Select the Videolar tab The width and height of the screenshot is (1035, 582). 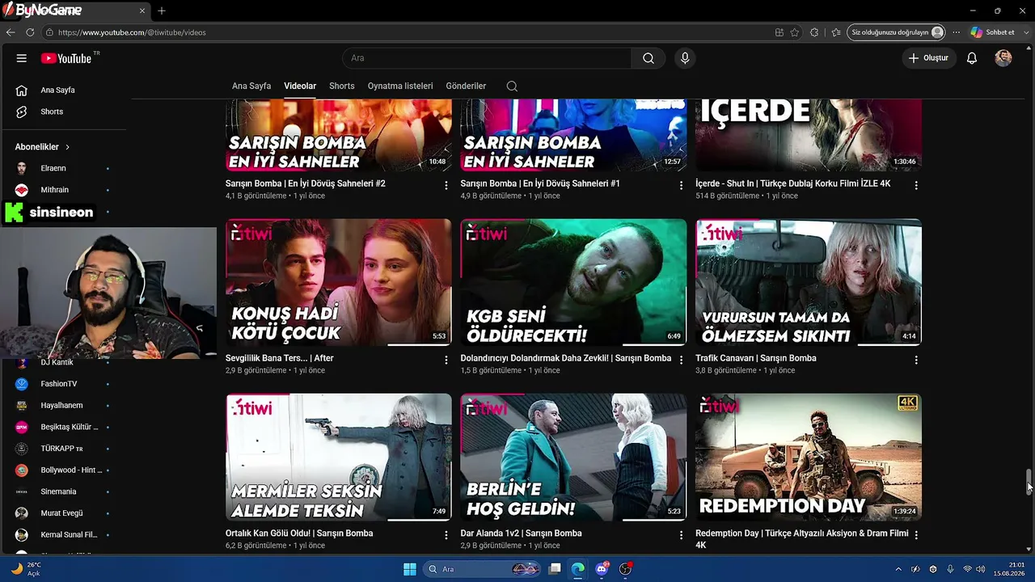(x=300, y=86)
